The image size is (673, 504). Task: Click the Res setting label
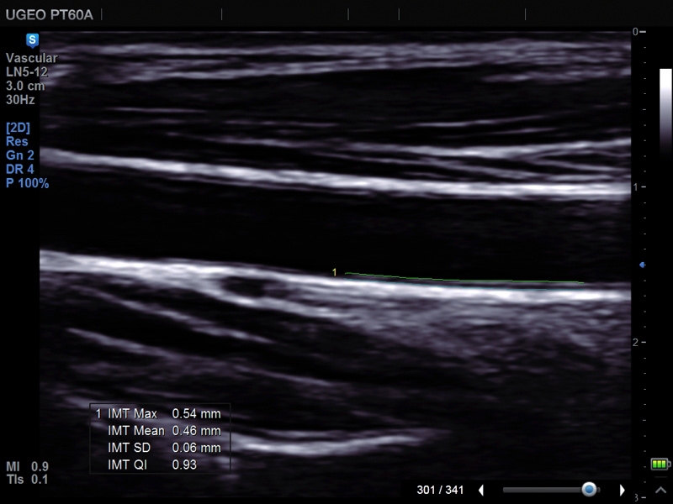(17, 141)
